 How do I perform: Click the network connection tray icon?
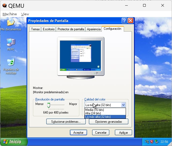(x=147, y=142)
